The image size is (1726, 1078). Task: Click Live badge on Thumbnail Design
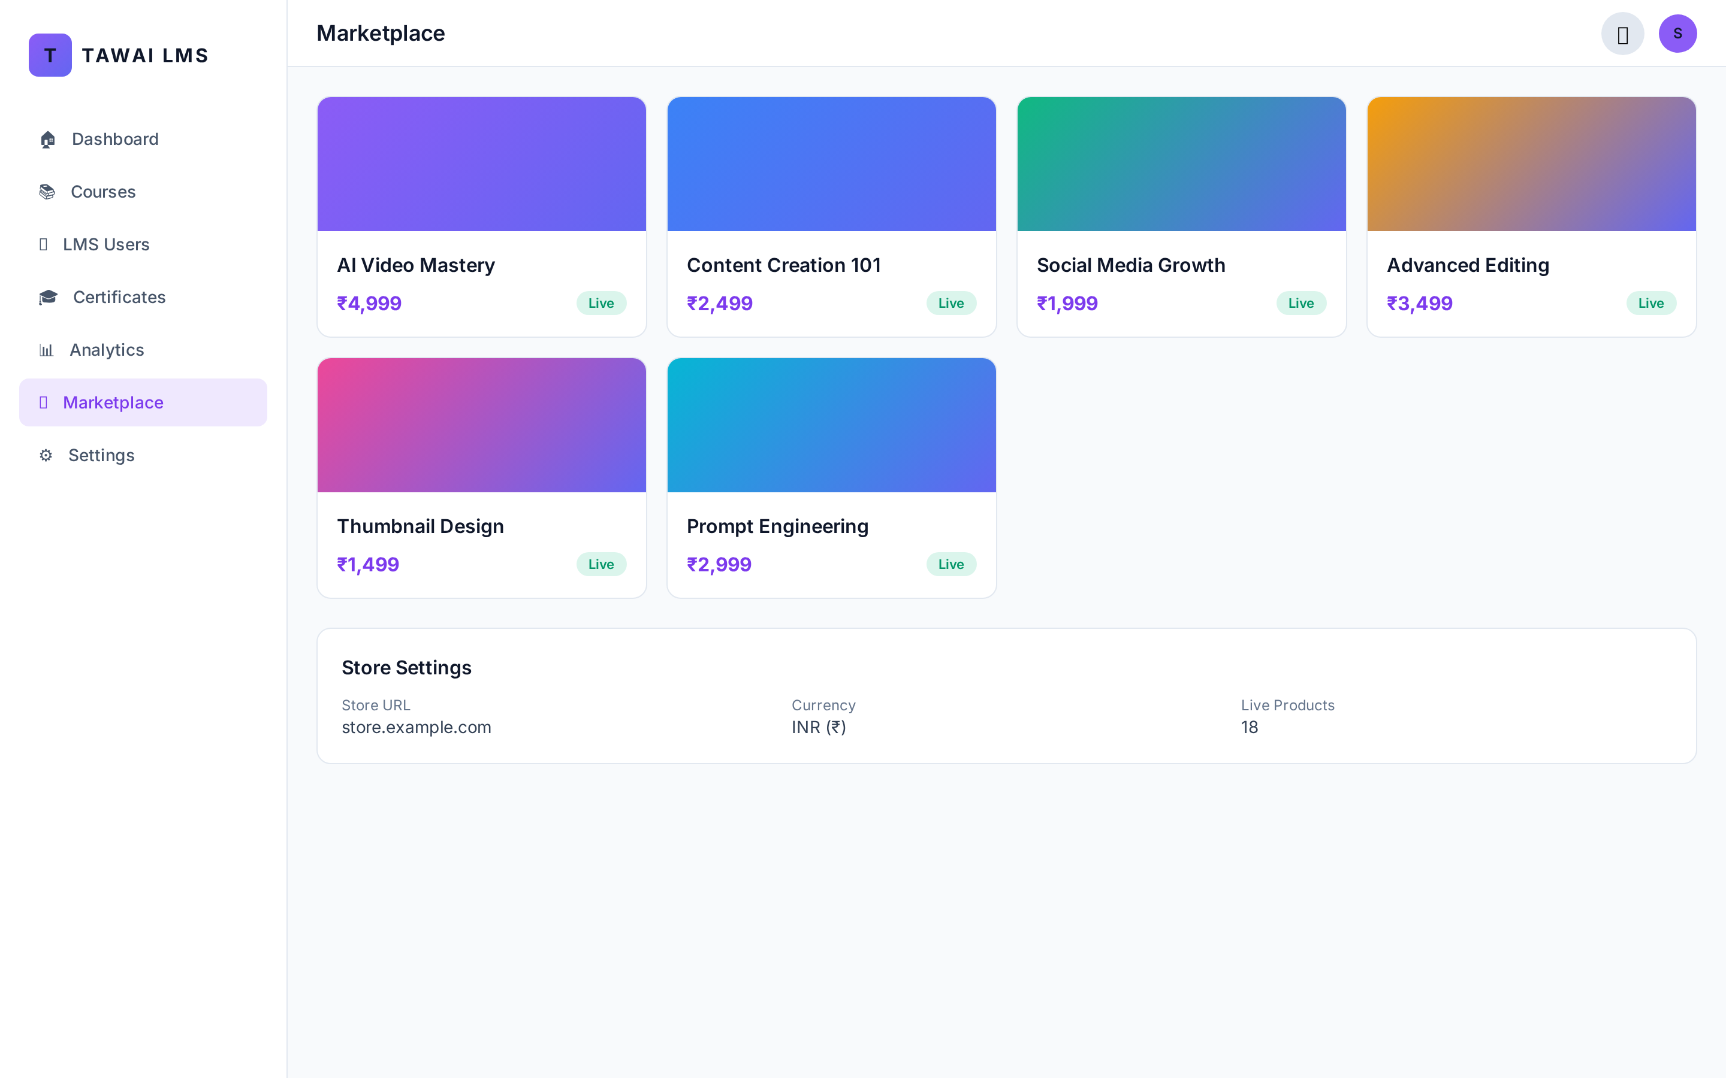(601, 564)
